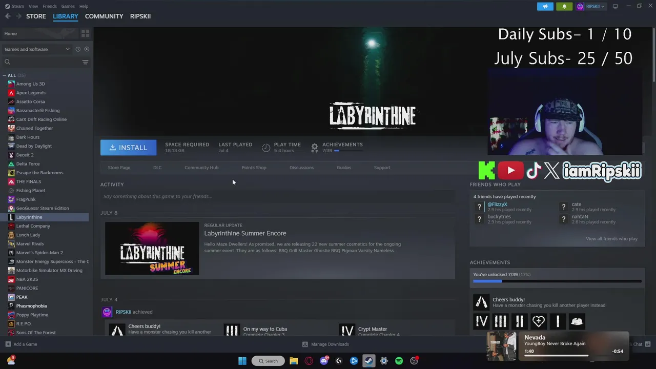Go forward with the right arrow

(x=18, y=16)
